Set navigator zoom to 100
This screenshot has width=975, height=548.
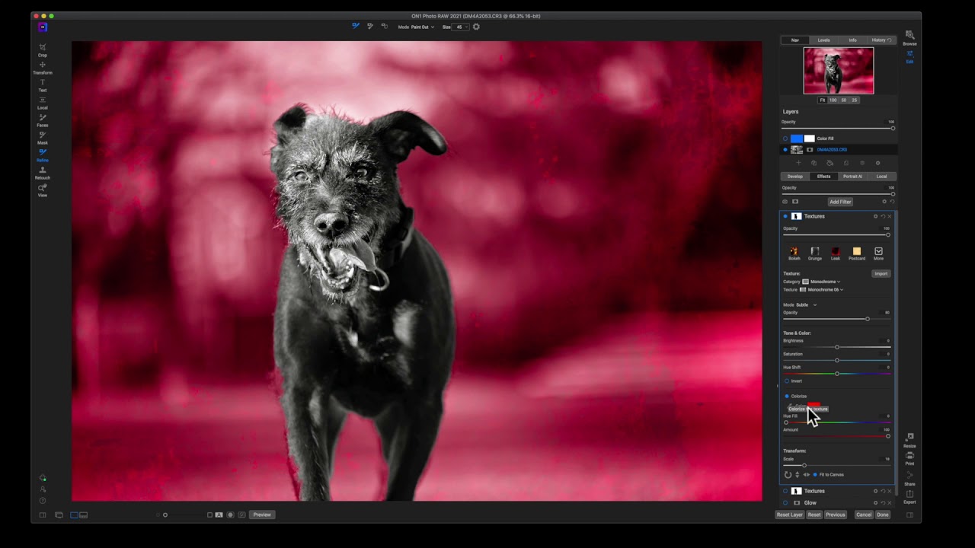point(833,100)
